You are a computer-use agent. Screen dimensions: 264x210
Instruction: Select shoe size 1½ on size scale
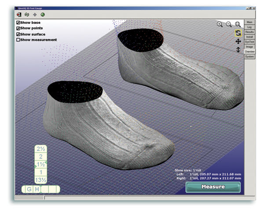pos(41,165)
